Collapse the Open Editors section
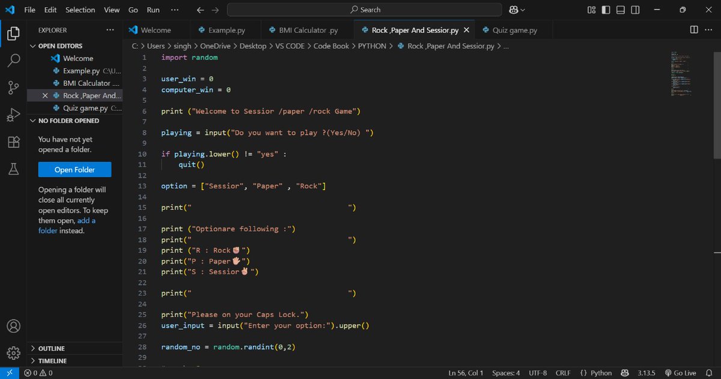 pos(75,46)
